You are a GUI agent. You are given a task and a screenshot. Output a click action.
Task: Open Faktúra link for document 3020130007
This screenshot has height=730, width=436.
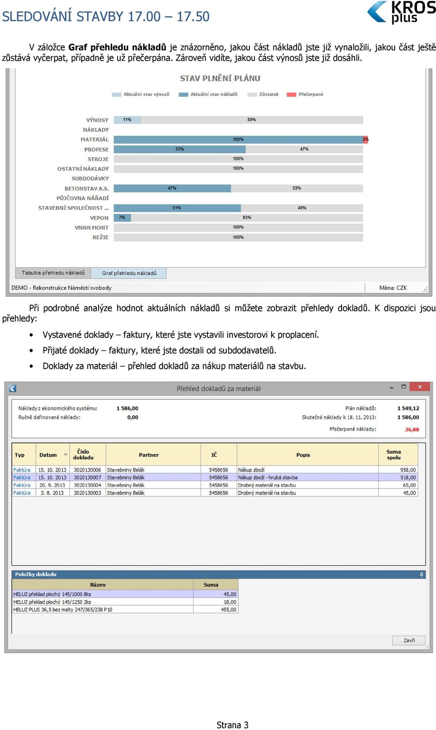pos(22,478)
